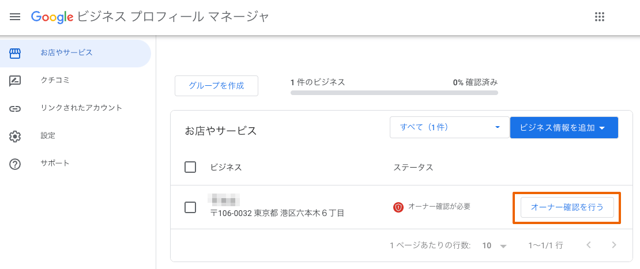
Task: Click the support question mark icon
Action: (x=15, y=164)
